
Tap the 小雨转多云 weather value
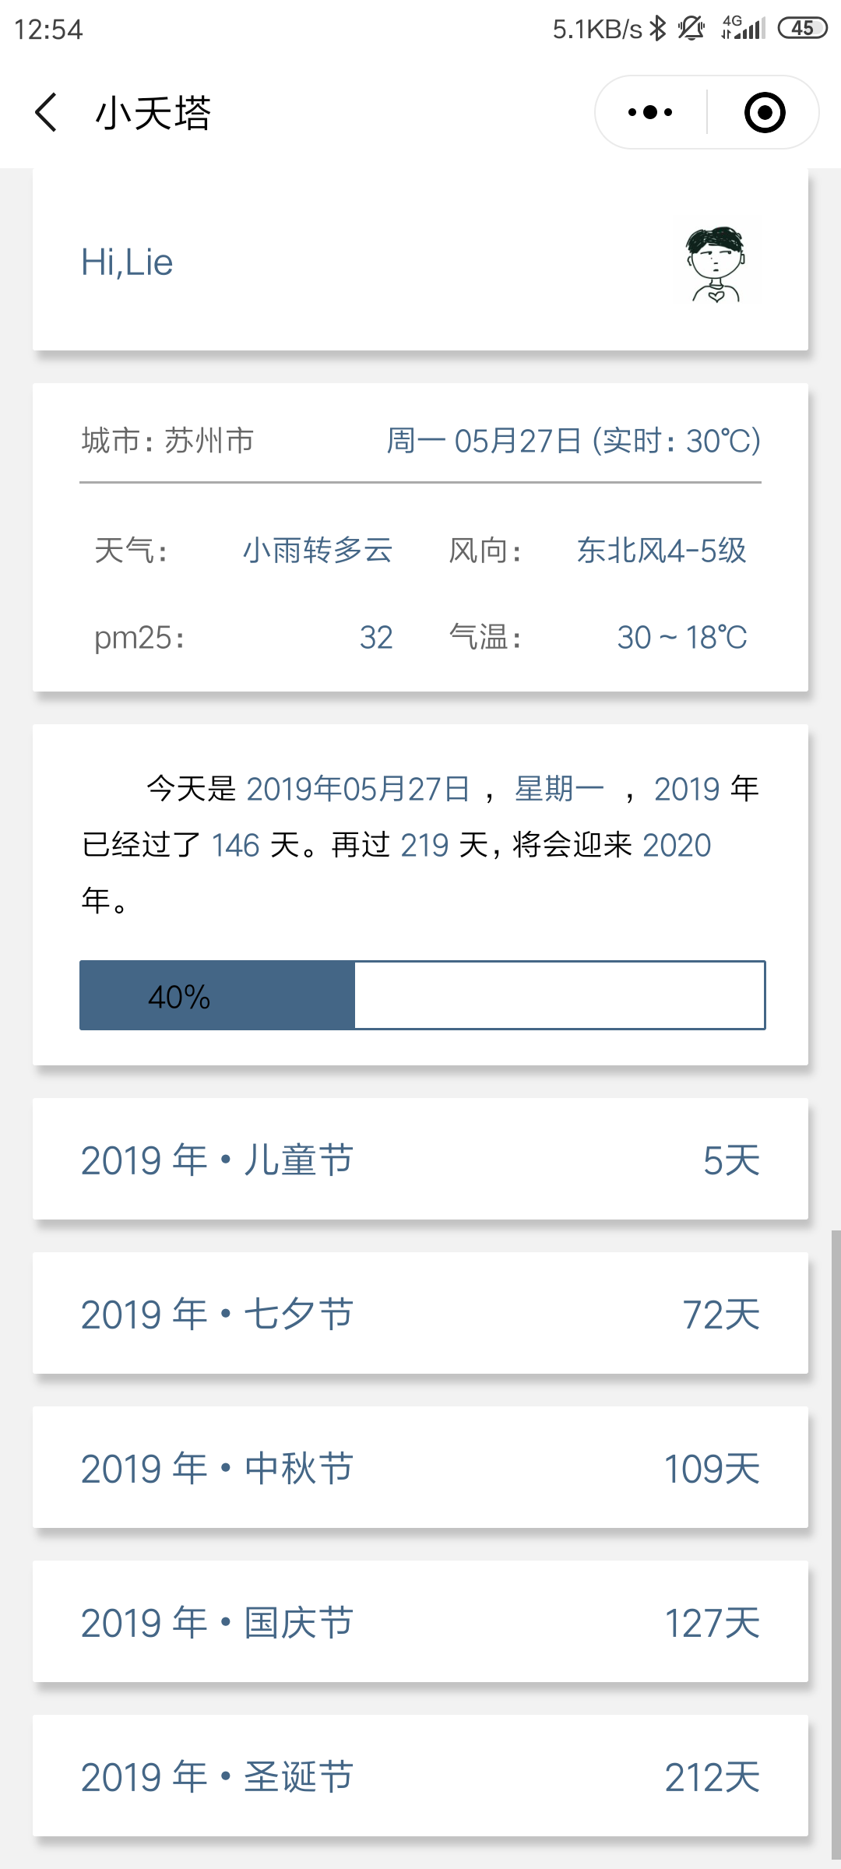(318, 551)
